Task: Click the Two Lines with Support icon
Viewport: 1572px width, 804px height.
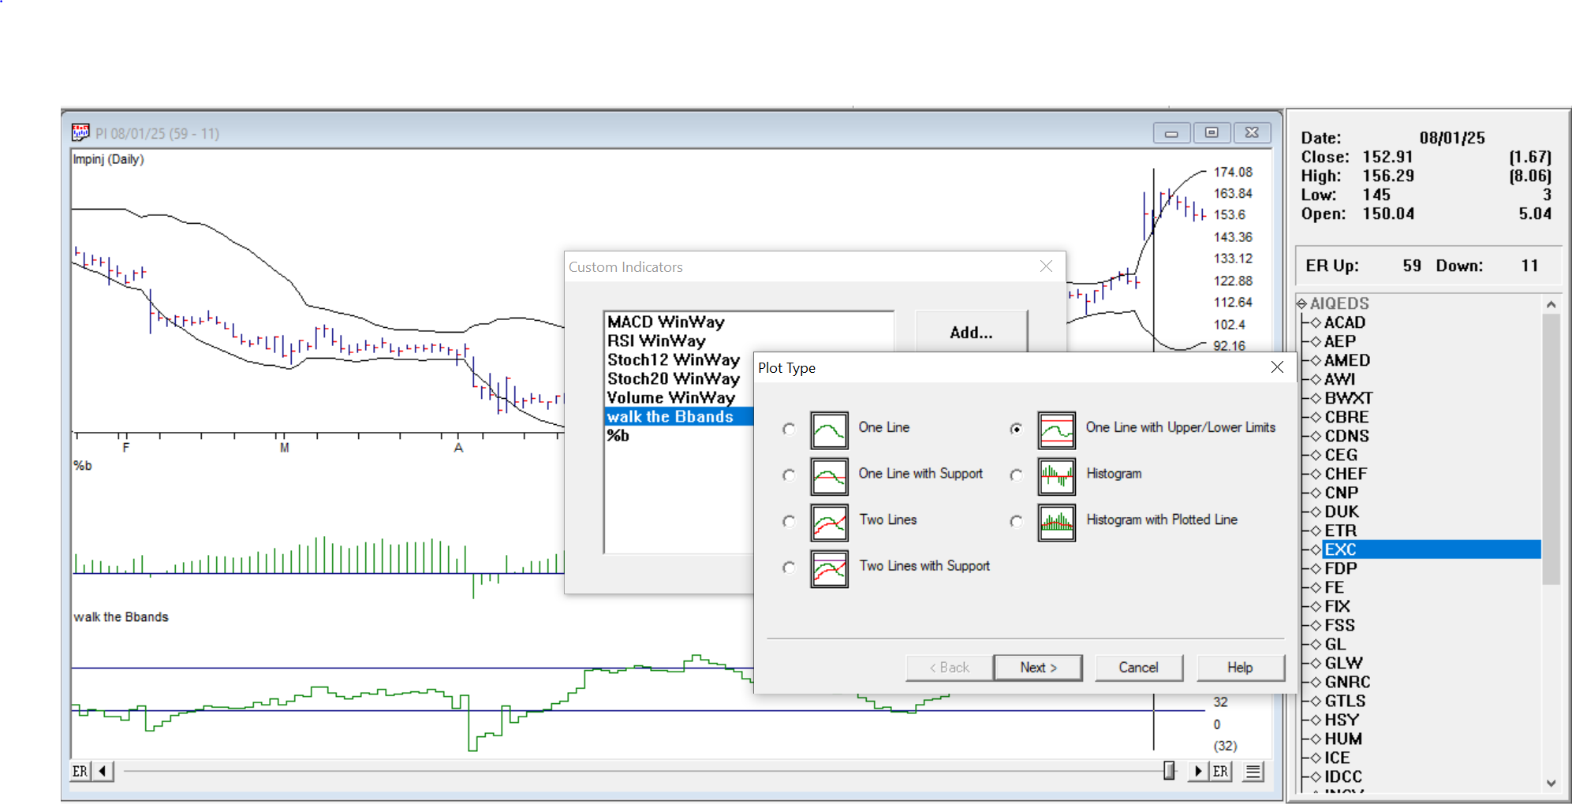Action: click(829, 569)
